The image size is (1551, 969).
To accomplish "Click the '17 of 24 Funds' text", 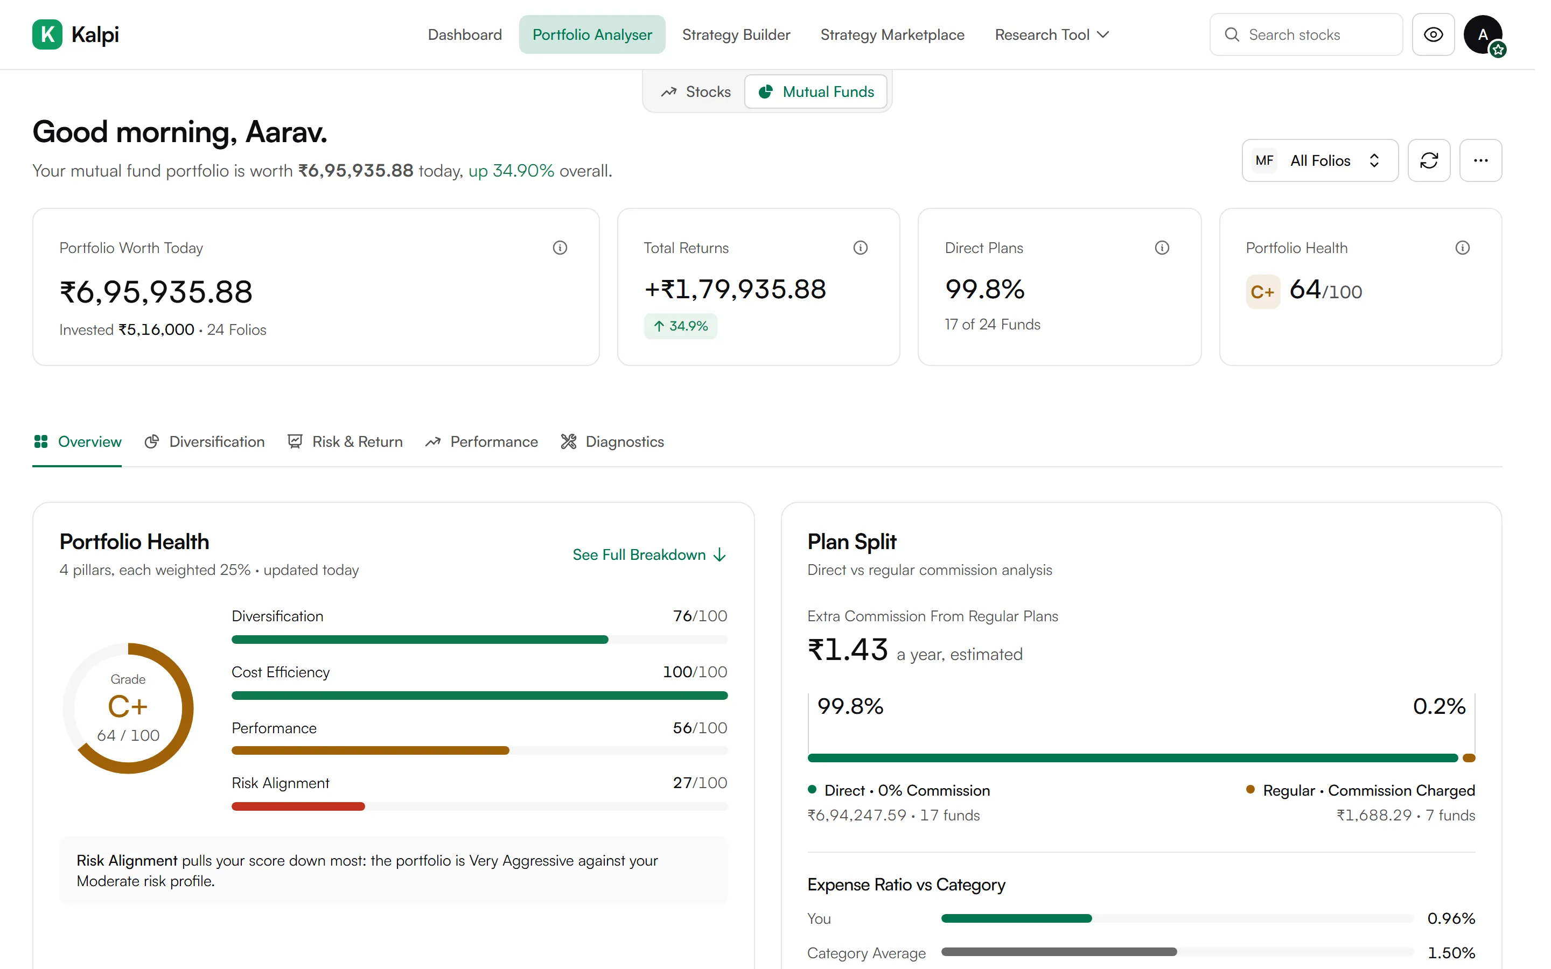I will (992, 324).
